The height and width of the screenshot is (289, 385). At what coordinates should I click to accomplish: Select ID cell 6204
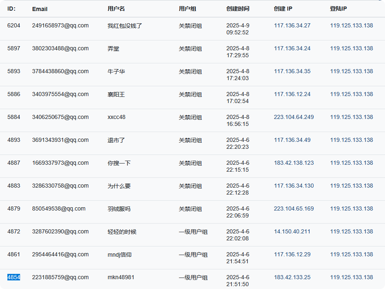tap(14, 25)
